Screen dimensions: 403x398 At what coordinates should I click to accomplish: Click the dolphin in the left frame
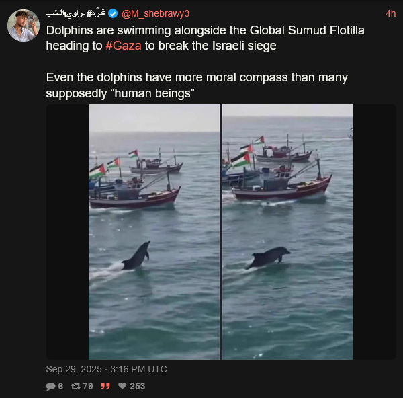(x=136, y=256)
